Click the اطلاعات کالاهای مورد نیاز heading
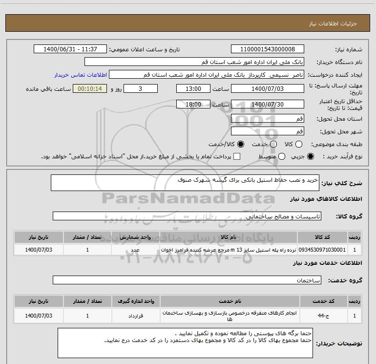Viewport: 376px width, 364px height. [326, 199]
